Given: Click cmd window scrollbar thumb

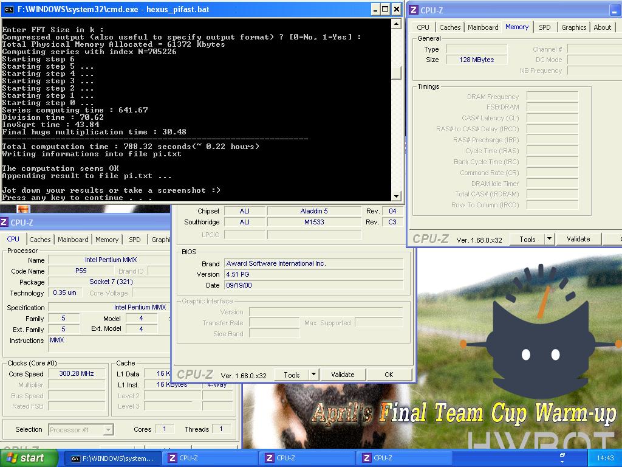Looking at the screenshot, I should click(x=396, y=73).
